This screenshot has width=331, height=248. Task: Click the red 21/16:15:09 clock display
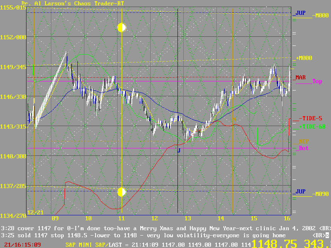tap(20, 245)
